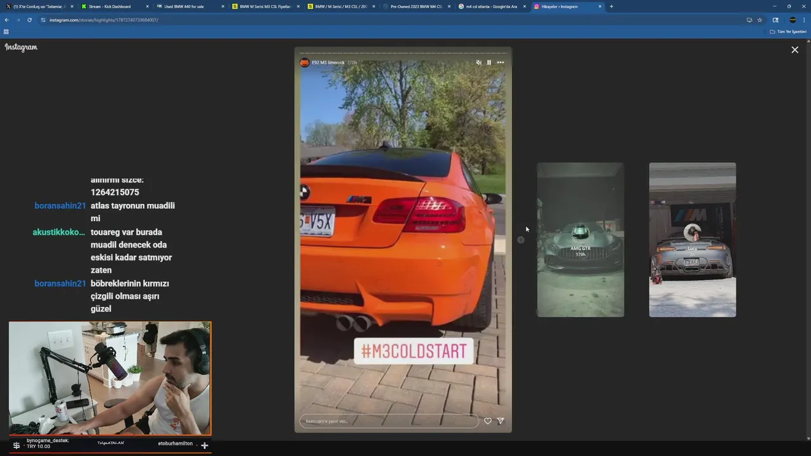The height and width of the screenshot is (456, 811).
Task: Click the plus icon in stream overlay bar
Action: click(204, 445)
